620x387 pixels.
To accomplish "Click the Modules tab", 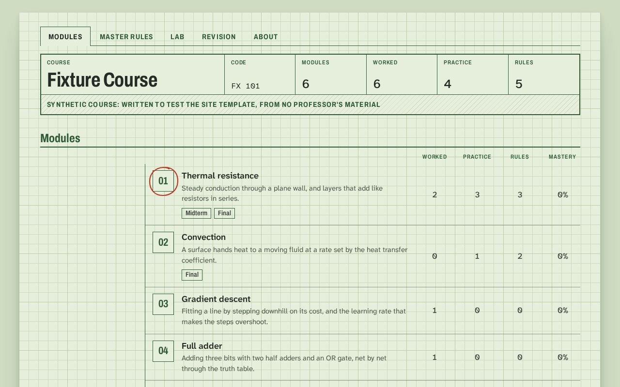I will 65,37.
